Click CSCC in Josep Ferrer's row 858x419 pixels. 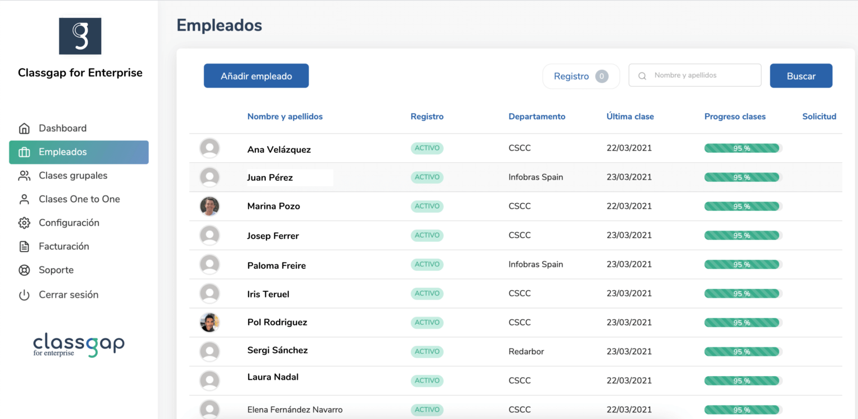519,235
